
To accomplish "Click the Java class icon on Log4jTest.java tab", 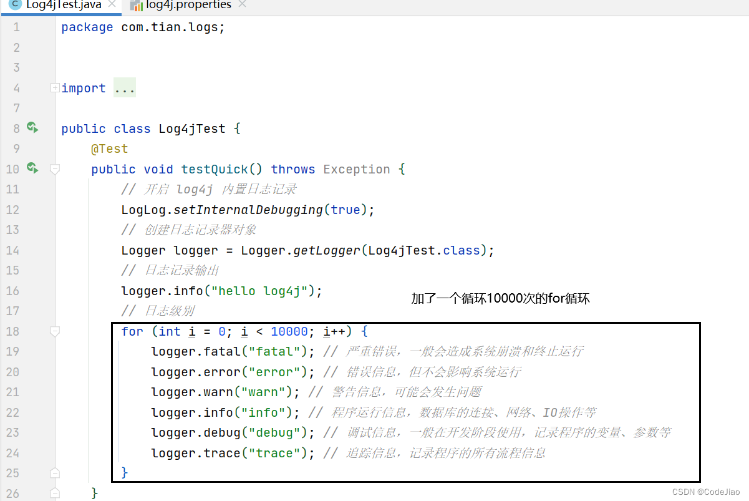I will point(16,5).
